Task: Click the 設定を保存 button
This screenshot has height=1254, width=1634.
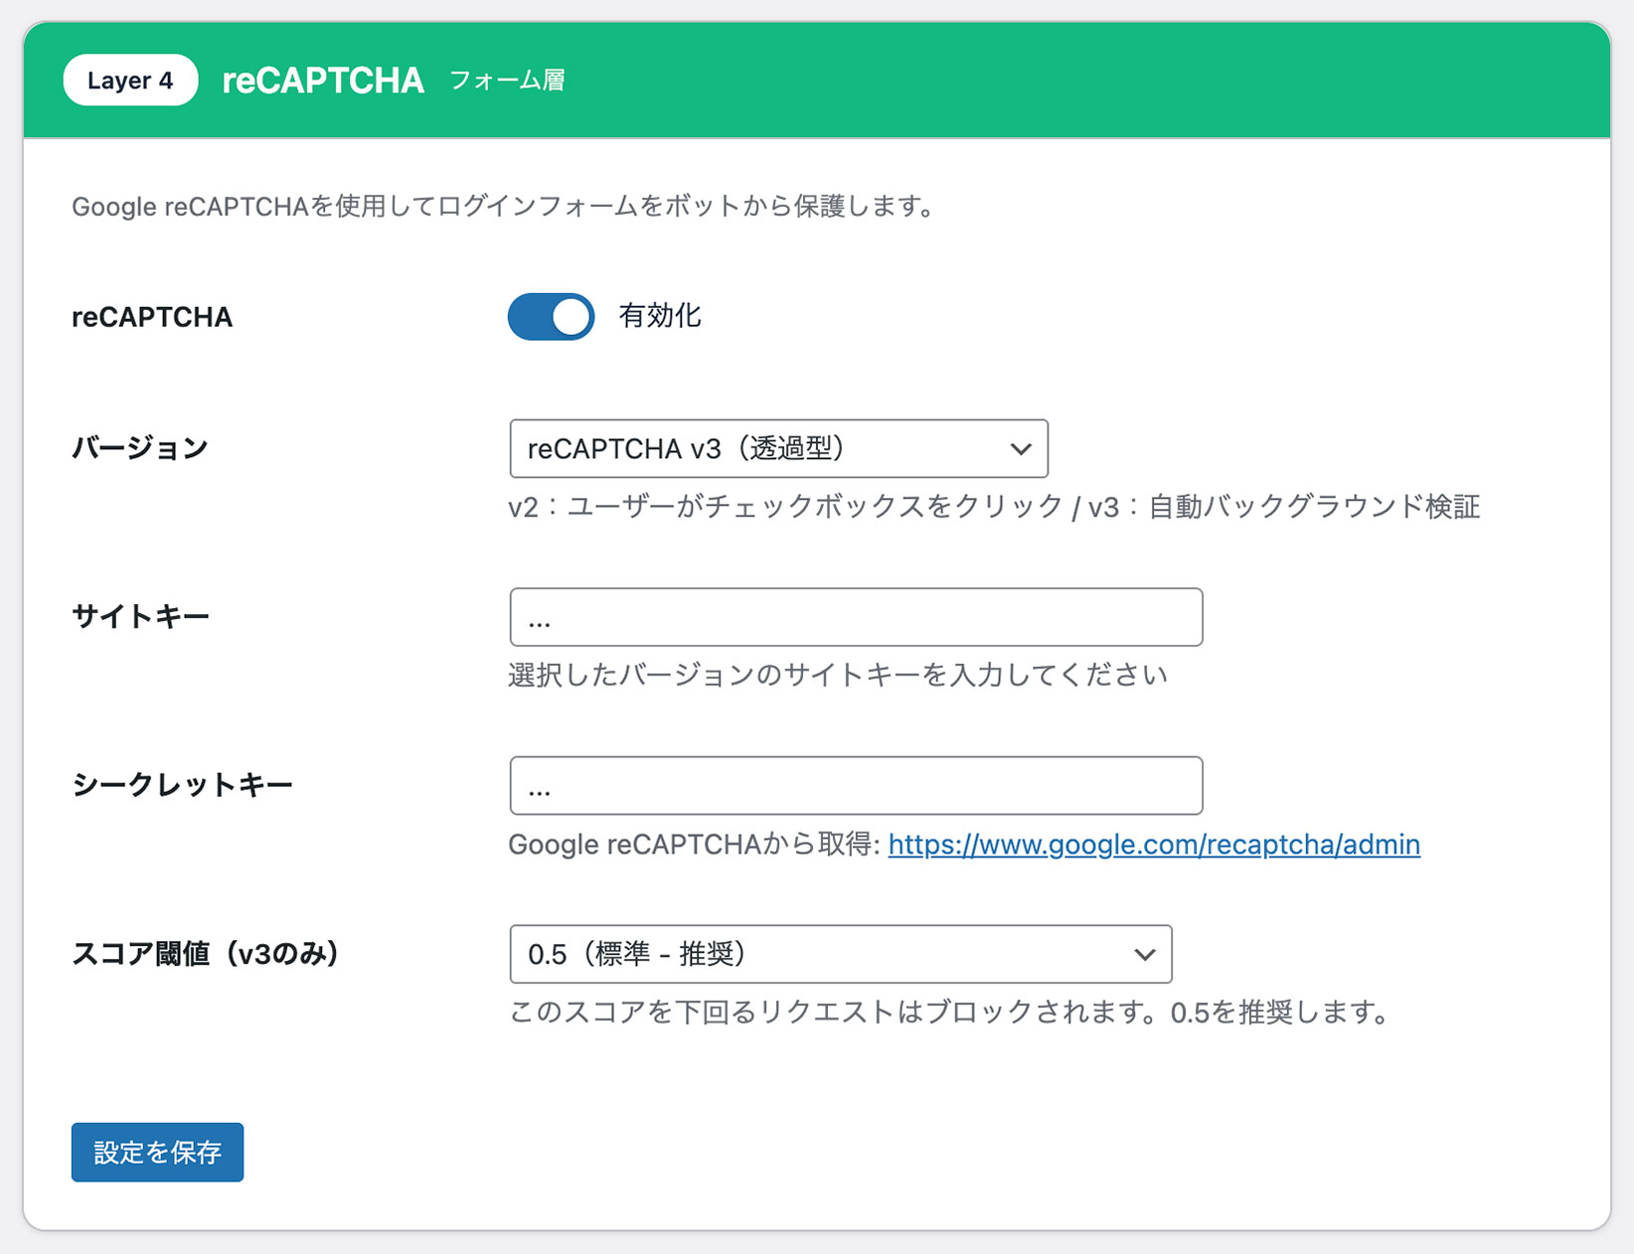Action: click(157, 1152)
